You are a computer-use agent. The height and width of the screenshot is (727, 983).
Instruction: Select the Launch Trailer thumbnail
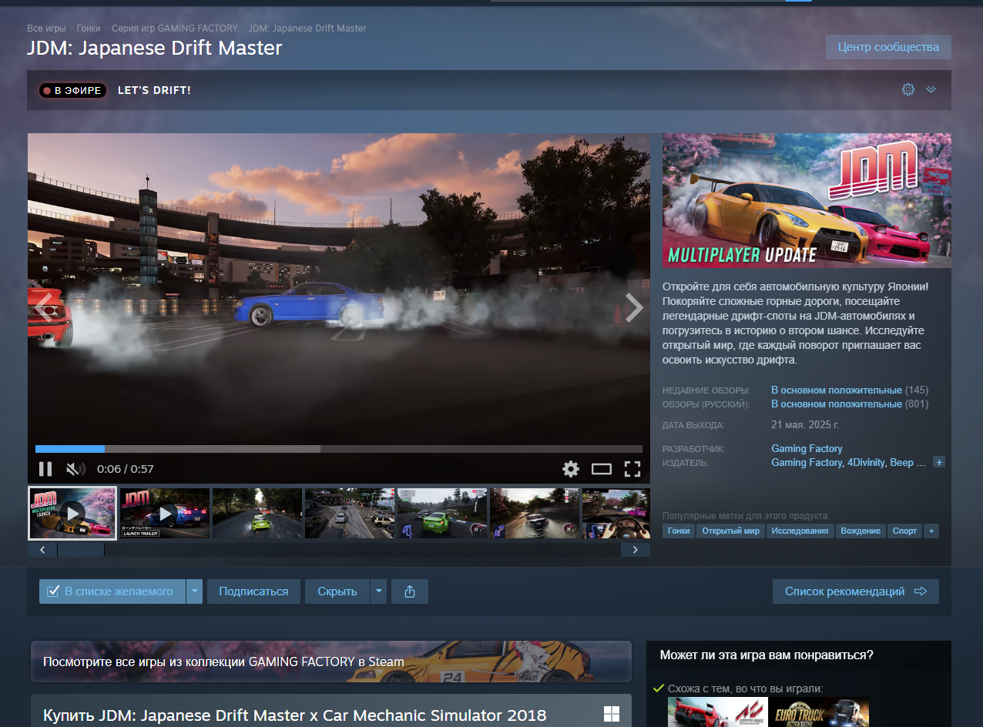pos(165,513)
